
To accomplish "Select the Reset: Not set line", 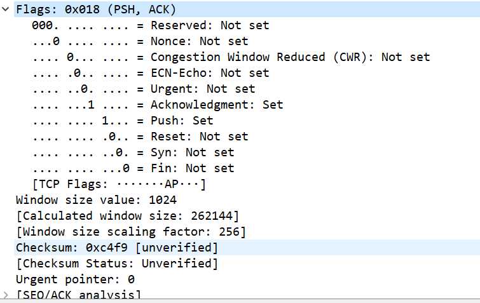I will [140, 137].
